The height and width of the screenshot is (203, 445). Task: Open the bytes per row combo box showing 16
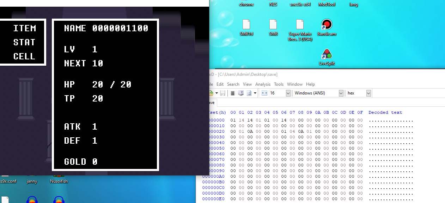tap(280, 93)
